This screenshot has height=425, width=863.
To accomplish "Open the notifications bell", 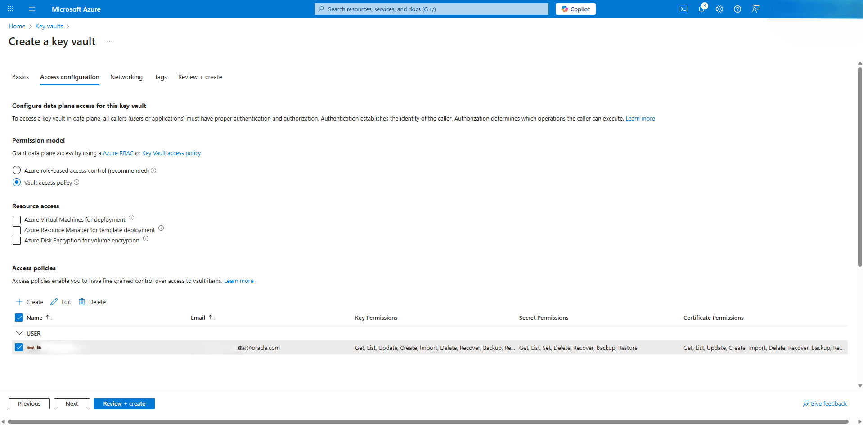I will tap(701, 9).
